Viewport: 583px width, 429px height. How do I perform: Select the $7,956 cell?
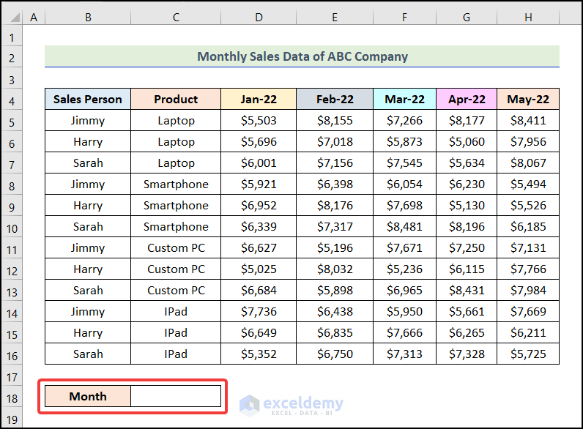(x=528, y=141)
